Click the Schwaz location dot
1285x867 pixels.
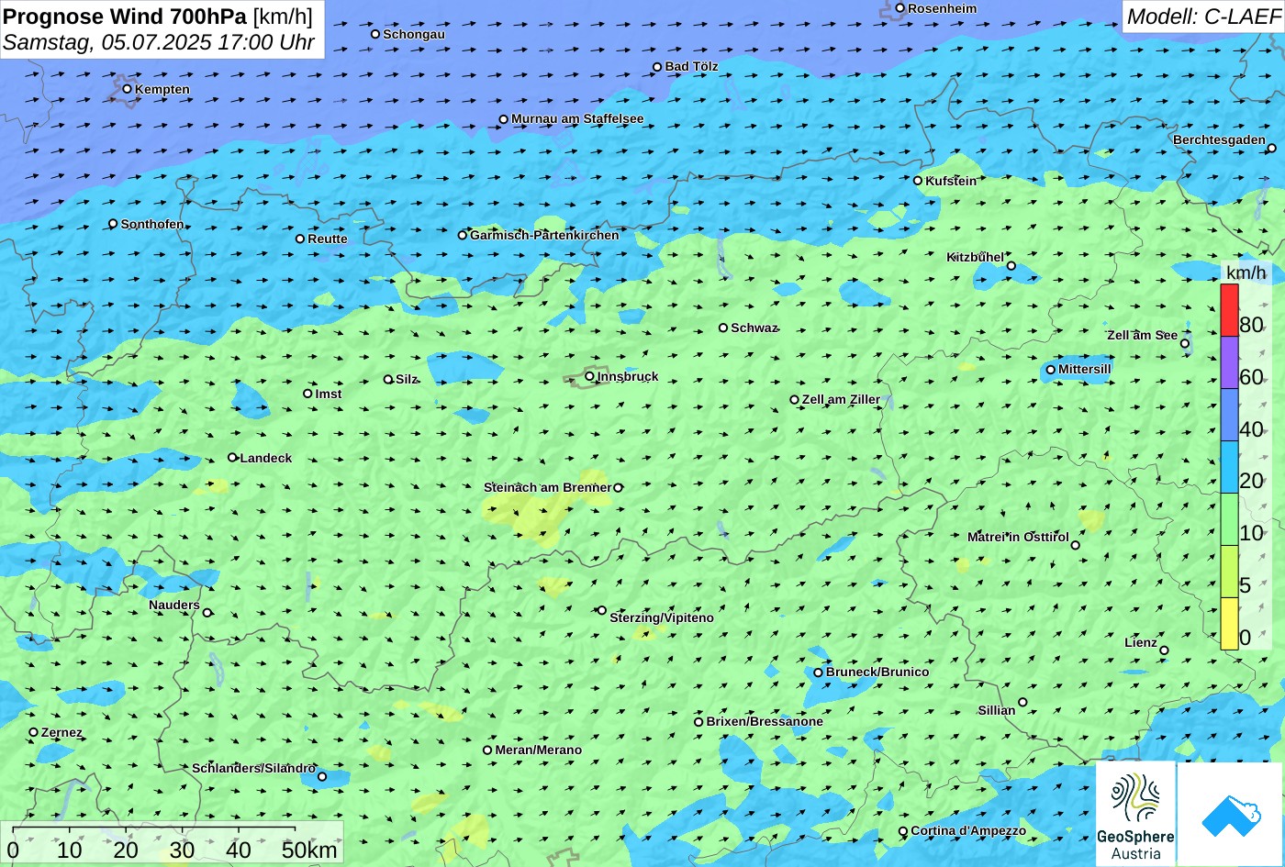pyautogui.click(x=723, y=328)
